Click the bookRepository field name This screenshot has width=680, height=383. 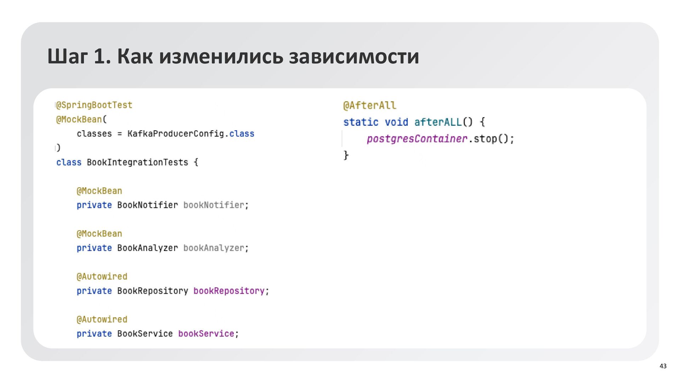pyautogui.click(x=229, y=291)
